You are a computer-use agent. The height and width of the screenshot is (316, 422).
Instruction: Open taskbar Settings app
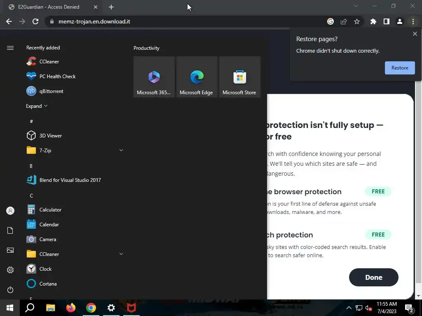pos(111,308)
